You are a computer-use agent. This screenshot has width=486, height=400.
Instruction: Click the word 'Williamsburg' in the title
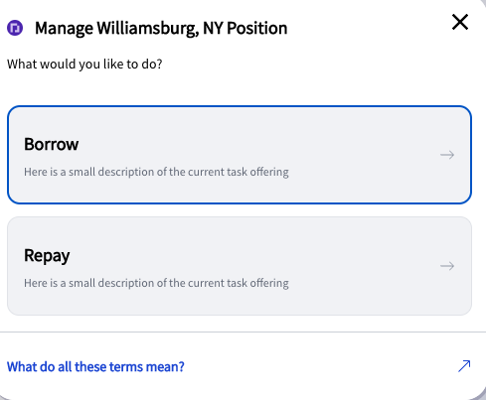(148, 29)
